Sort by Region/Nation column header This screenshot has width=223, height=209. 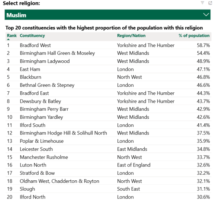point(131,36)
